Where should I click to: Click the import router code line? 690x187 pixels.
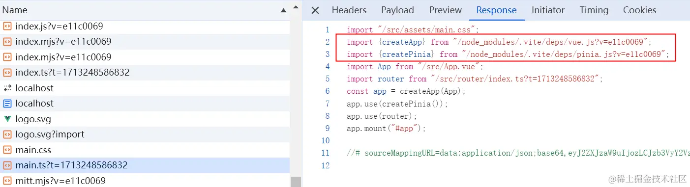[475, 79]
